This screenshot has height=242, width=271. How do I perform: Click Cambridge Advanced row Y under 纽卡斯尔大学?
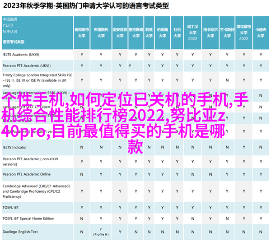210,191
